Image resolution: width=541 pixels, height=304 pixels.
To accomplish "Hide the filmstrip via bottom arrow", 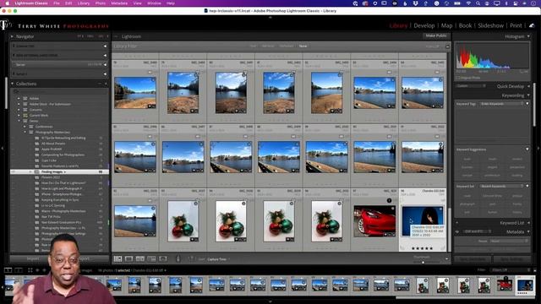I will (270, 301).
